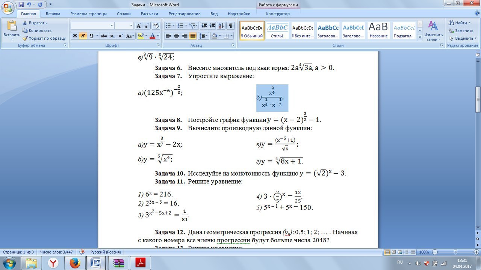Apply red font color
Screen dimensions: 481x270
tap(153, 36)
